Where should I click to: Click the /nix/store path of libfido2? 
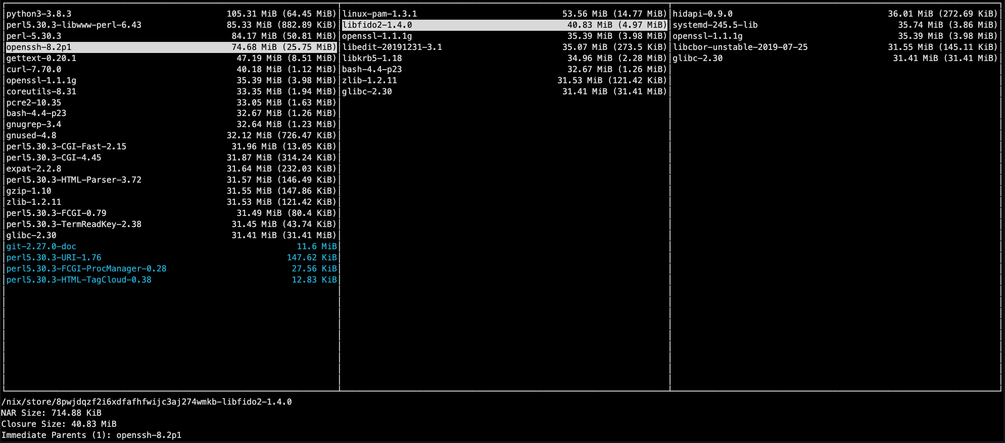click(147, 402)
